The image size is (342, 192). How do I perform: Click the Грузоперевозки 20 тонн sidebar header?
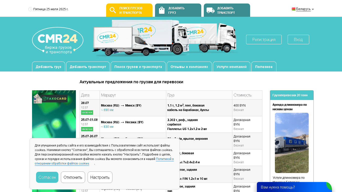pos(292,95)
